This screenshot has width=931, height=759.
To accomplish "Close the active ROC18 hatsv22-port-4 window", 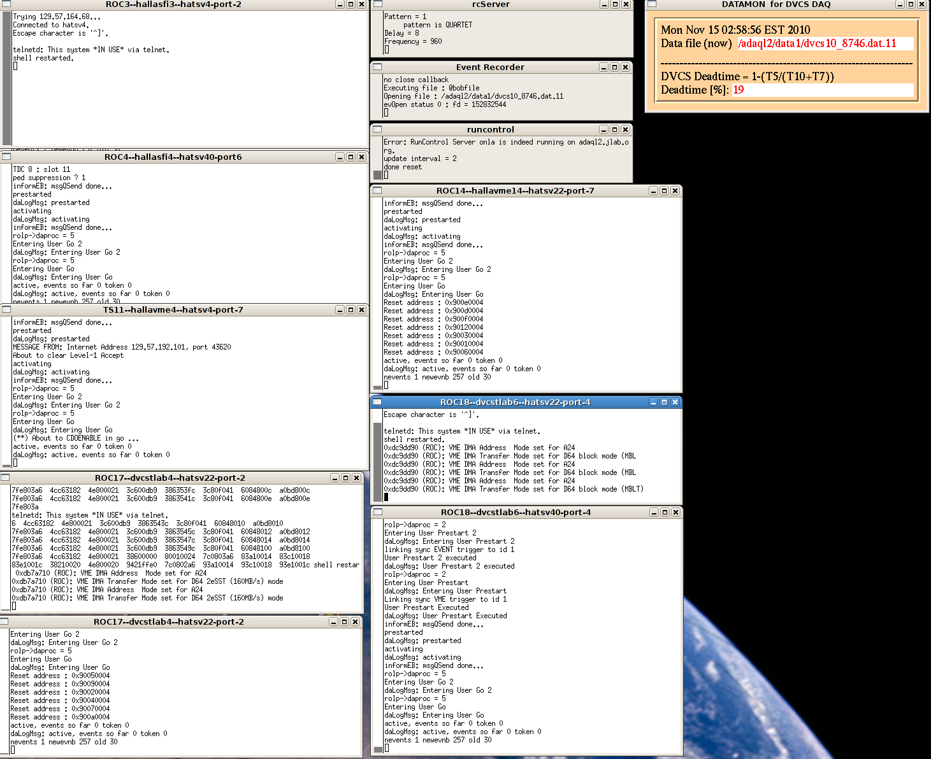I will click(675, 402).
